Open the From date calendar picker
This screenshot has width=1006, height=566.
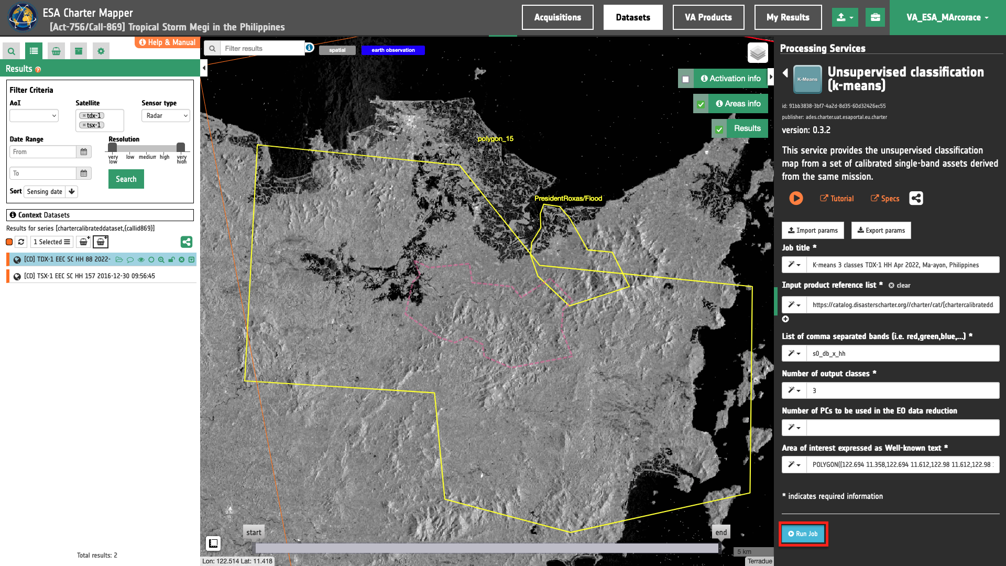[x=84, y=152]
